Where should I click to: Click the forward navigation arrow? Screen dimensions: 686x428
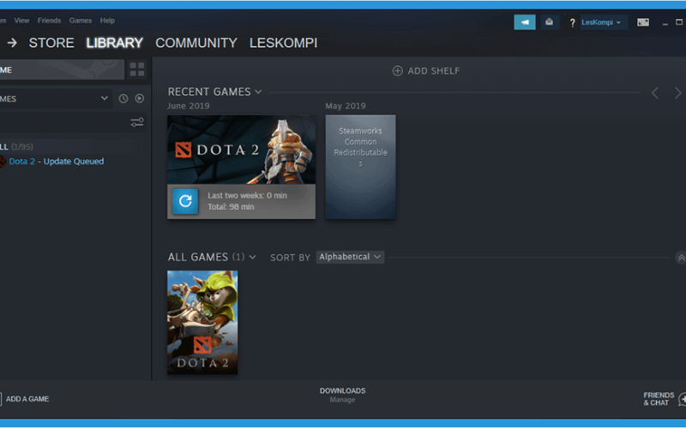pyautogui.click(x=12, y=43)
